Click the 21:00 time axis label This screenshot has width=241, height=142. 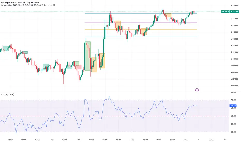pyautogui.click(x=186, y=140)
